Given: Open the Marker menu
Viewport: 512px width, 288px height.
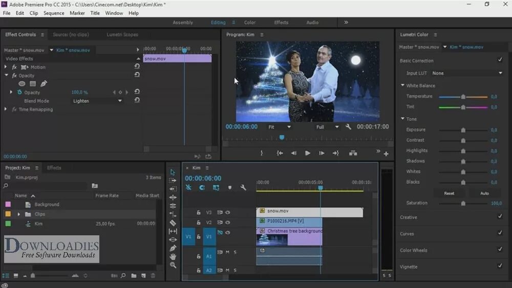Looking at the screenshot, I should 77,13.
